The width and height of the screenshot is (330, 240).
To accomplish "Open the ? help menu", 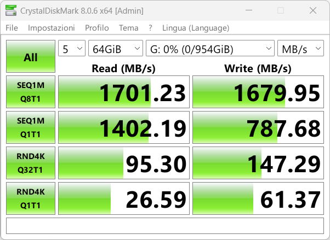I will 150,28.
